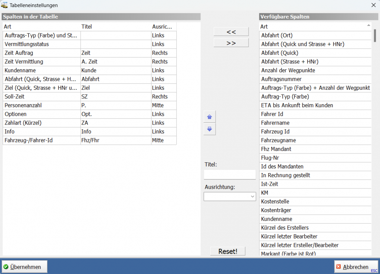Screen dimensions: 380x274
Task: Confirm settings with Übernehmen button
Action: [24, 267]
